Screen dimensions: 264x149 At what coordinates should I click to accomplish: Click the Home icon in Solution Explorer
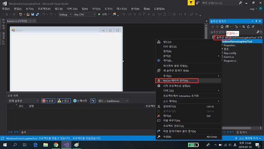pyautogui.click(x=222, y=27)
